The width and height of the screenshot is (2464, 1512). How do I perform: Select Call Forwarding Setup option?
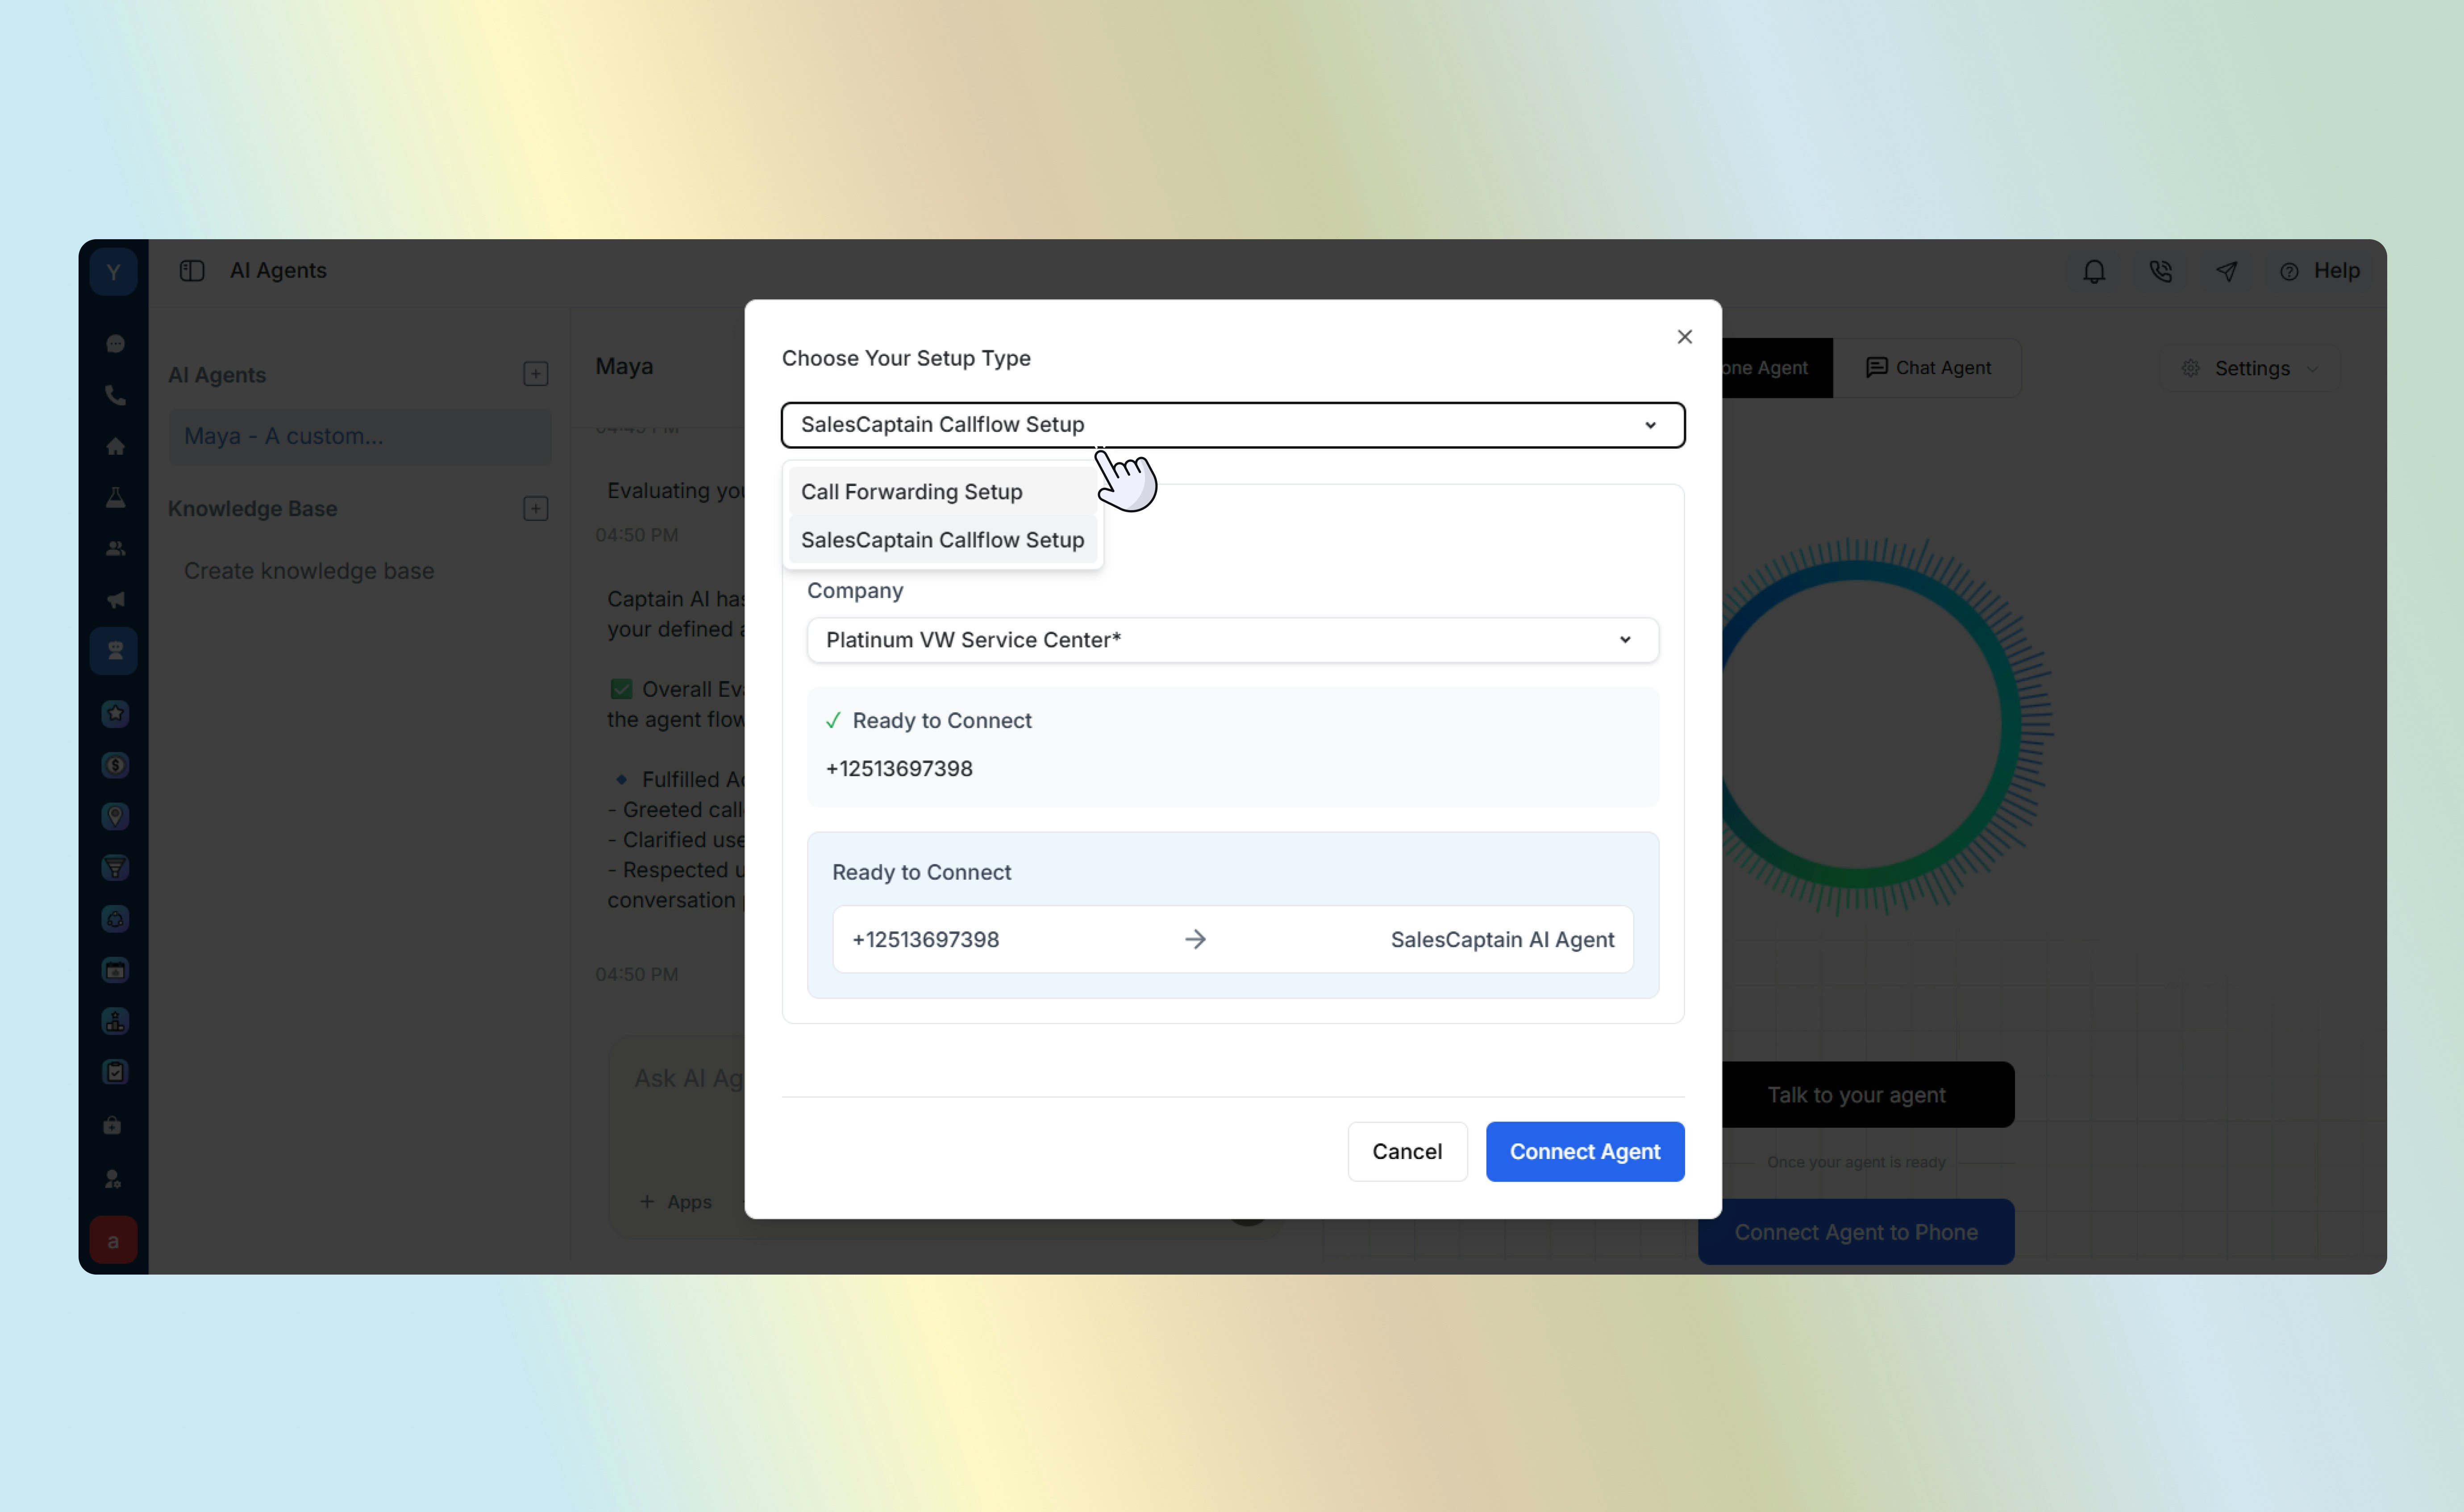pos(911,492)
